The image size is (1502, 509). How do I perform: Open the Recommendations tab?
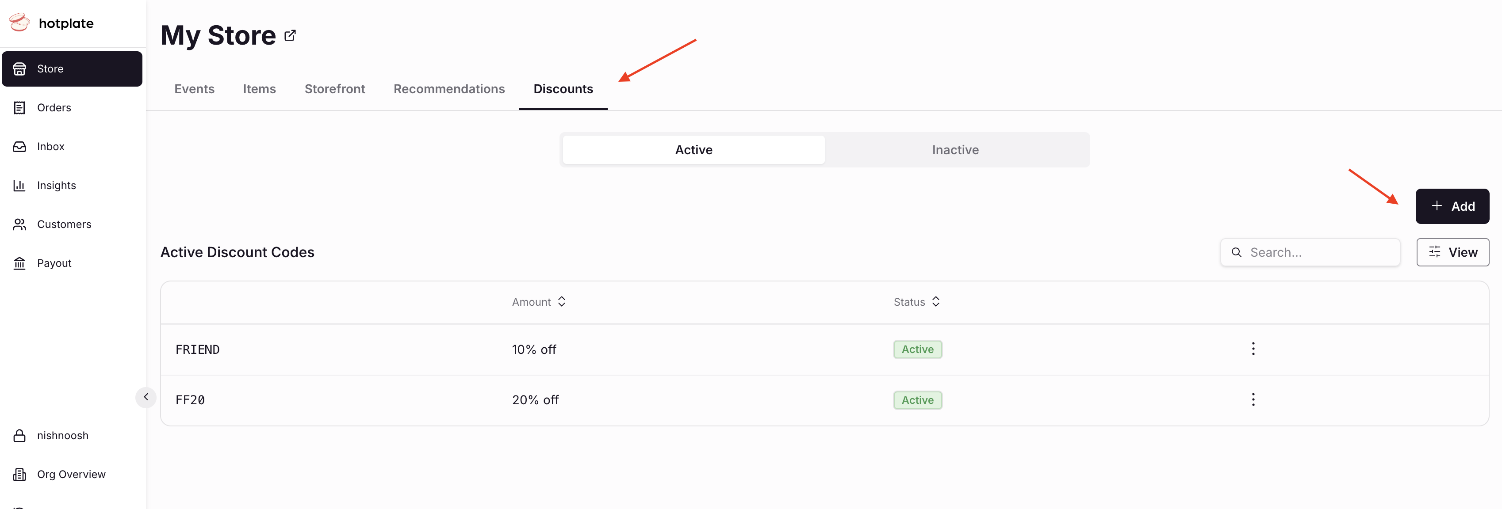(449, 88)
